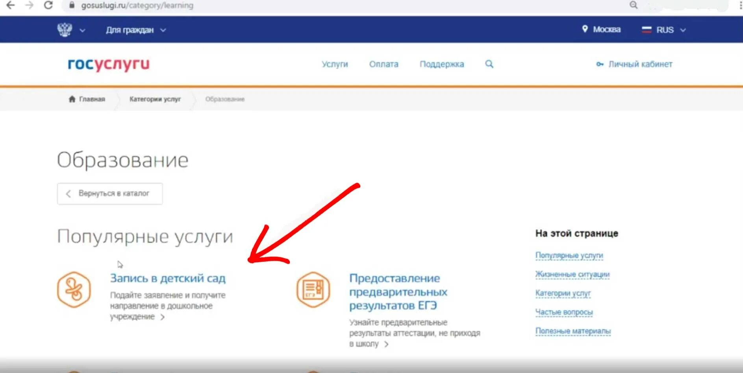Click 'Вернуться в каталог' button
The width and height of the screenshot is (743, 373).
(110, 194)
